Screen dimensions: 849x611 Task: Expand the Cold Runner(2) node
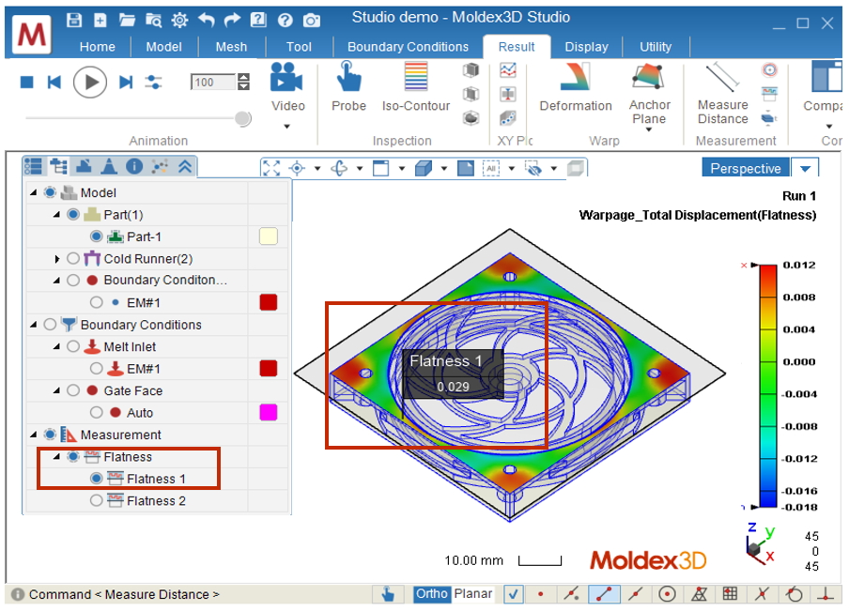[57, 259]
